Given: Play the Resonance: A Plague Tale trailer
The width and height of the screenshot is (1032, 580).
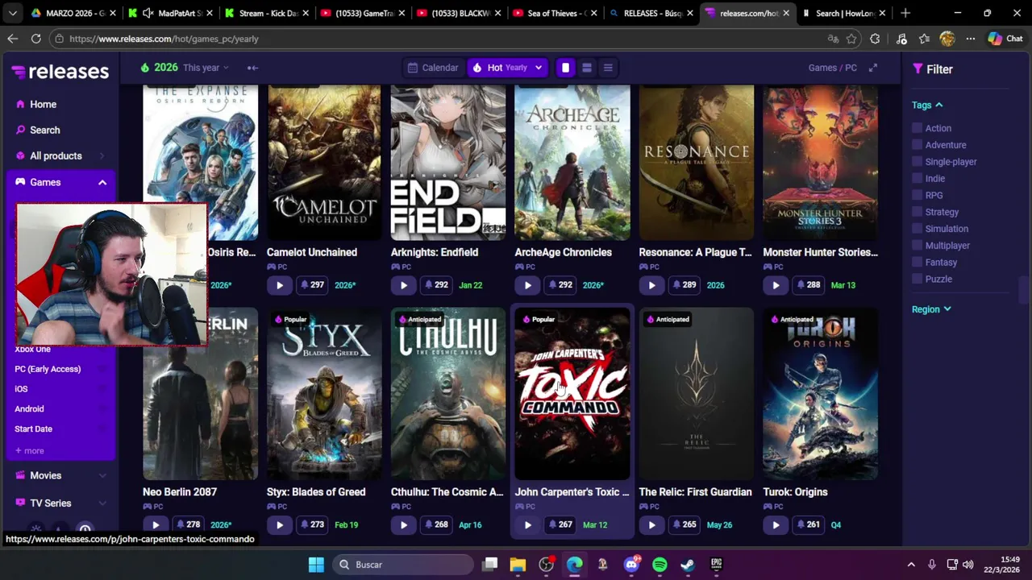Looking at the screenshot, I should pos(651,285).
